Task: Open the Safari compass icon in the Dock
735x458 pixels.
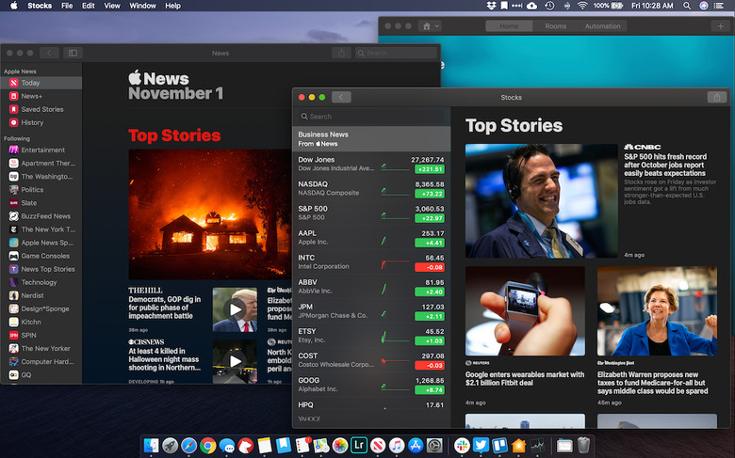Action: 188,446
